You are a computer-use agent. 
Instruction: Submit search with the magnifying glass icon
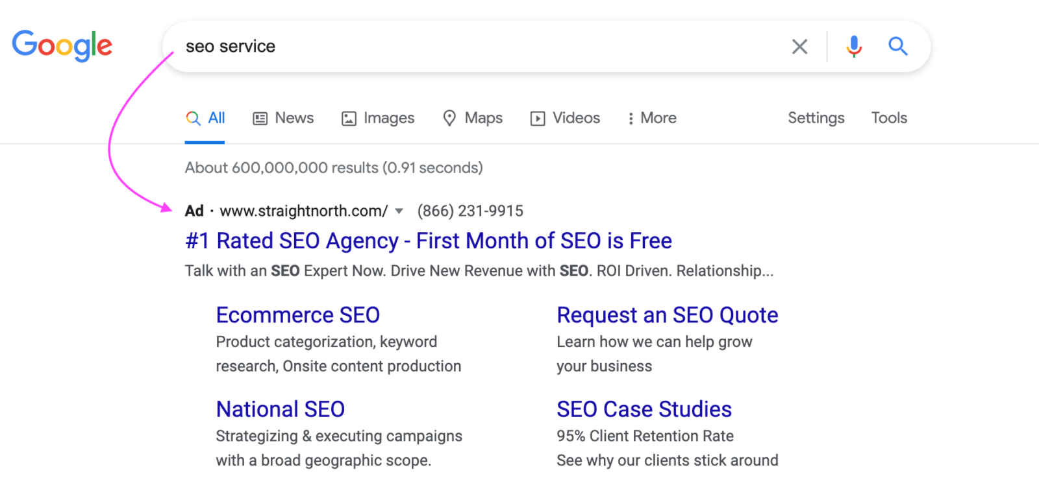click(x=898, y=46)
